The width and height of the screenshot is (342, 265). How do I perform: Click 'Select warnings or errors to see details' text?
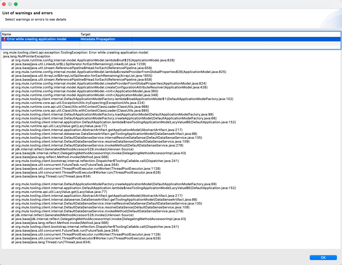click(36, 19)
